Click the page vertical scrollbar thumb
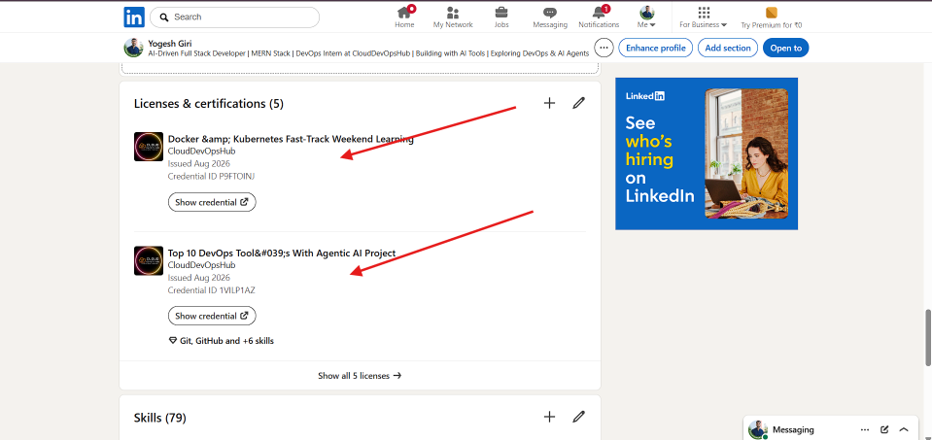The height and width of the screenshot is (440, 932). click(x=927, y=337)
